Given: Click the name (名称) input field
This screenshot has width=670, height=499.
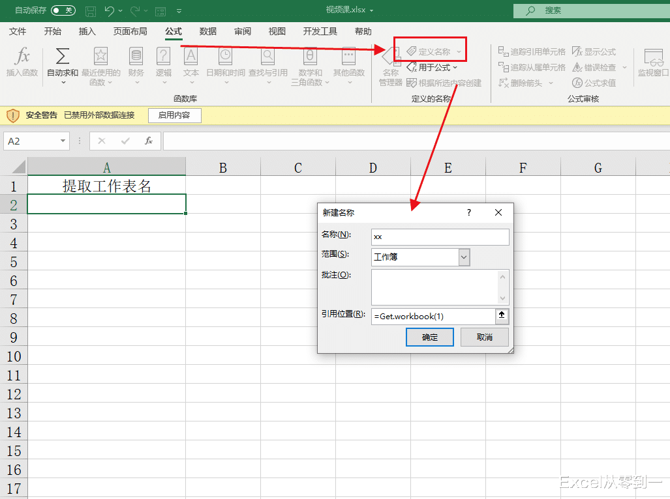Looking at the screenshot, I should point(440,236).
